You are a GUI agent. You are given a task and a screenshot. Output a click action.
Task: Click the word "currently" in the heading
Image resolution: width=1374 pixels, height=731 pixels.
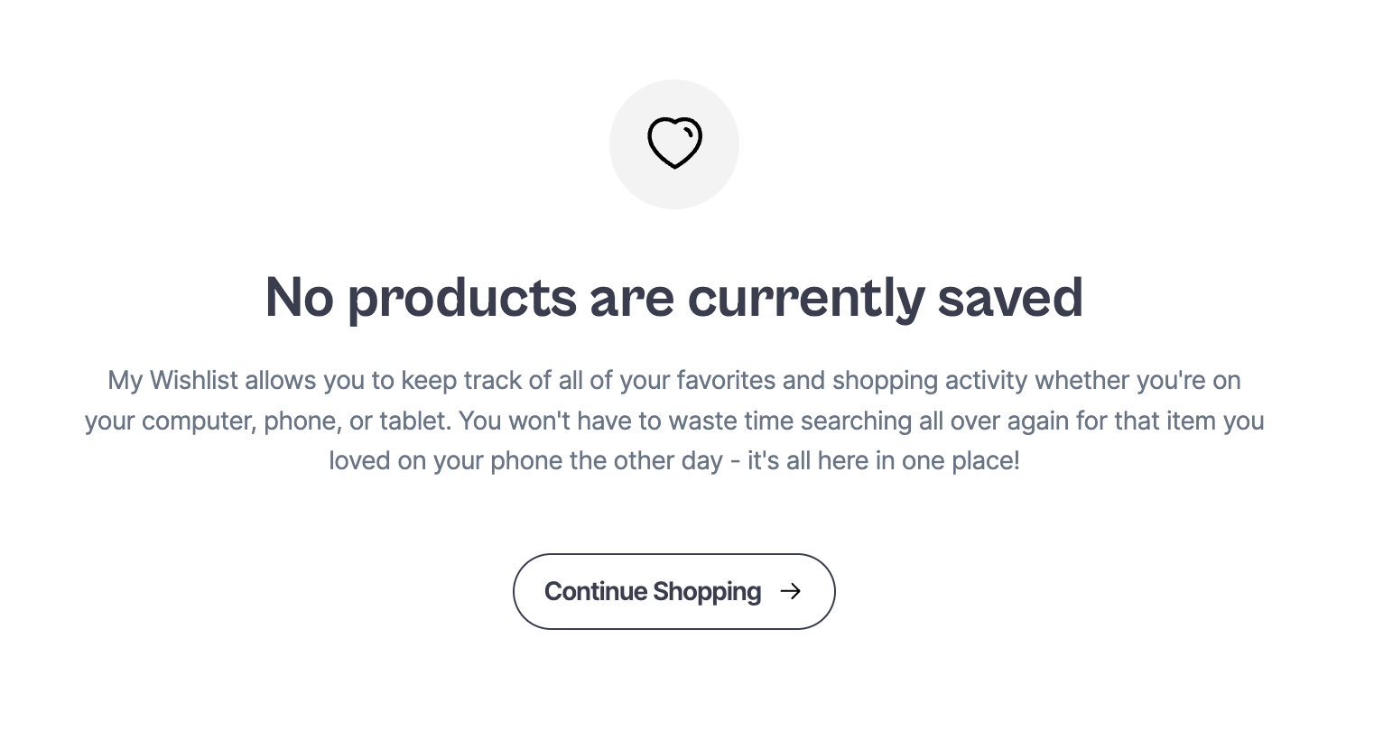pyautogui.click(x=805, y=299)
